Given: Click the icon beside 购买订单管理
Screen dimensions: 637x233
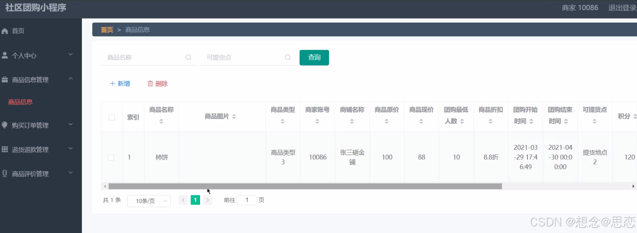Looking at the screenshot, I should (x=5, y=125).
